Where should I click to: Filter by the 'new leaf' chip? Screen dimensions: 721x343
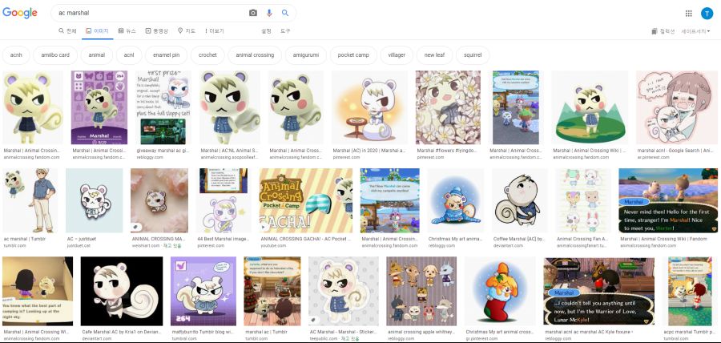(x=434, y=55)
